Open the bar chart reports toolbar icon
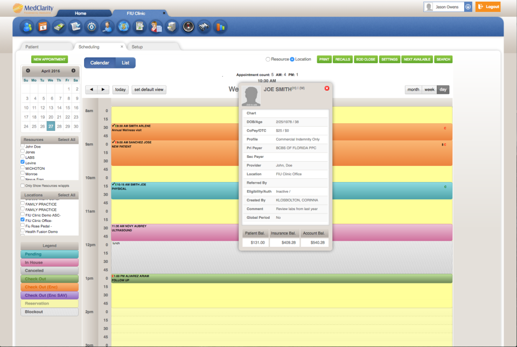This screenshot has height=347, width=517. tap(220, 26)
